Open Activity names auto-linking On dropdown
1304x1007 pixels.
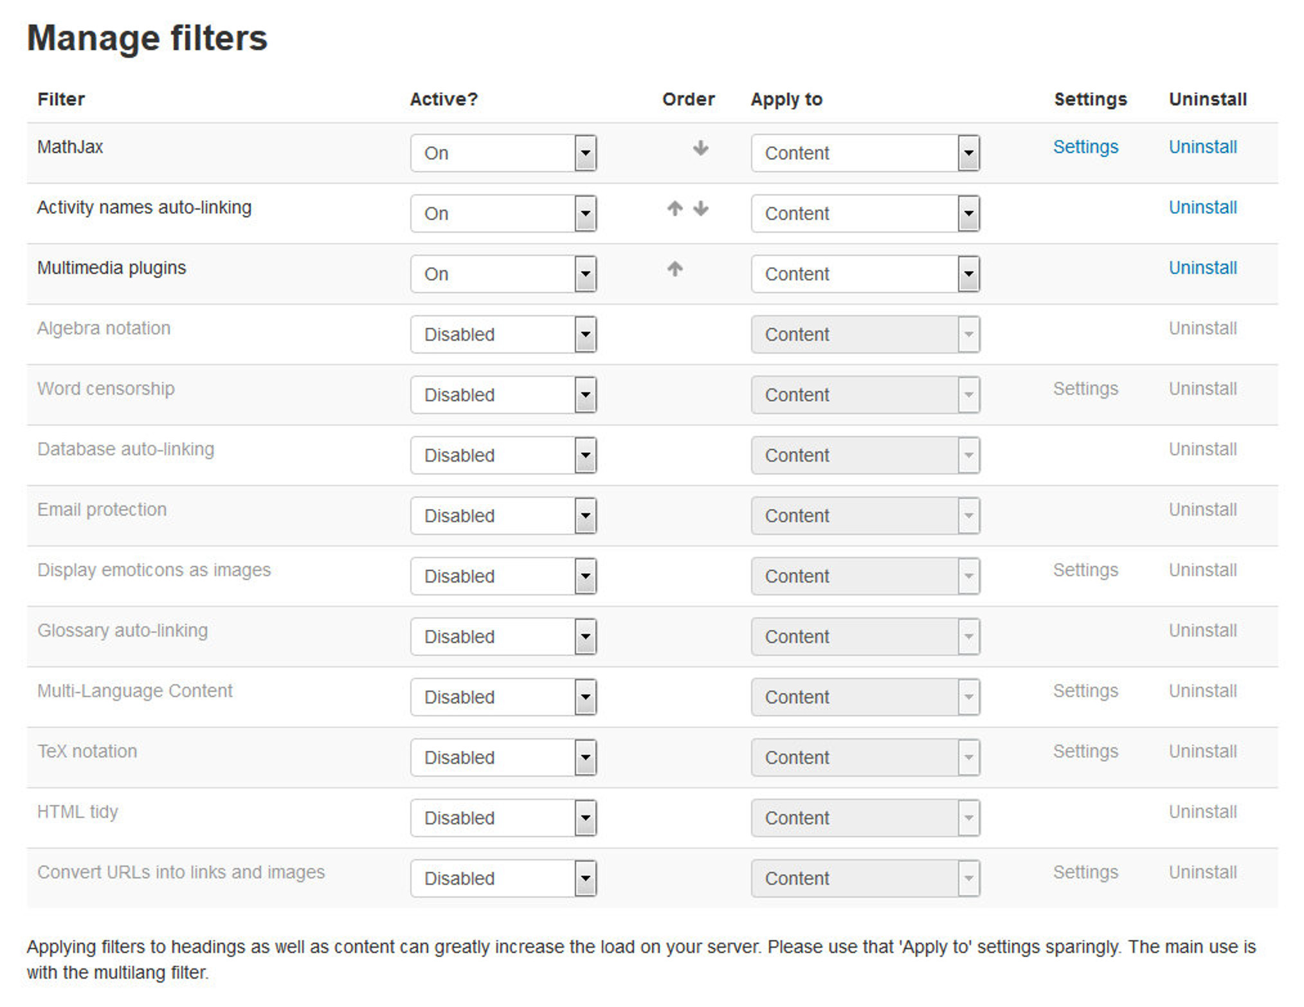584,213
